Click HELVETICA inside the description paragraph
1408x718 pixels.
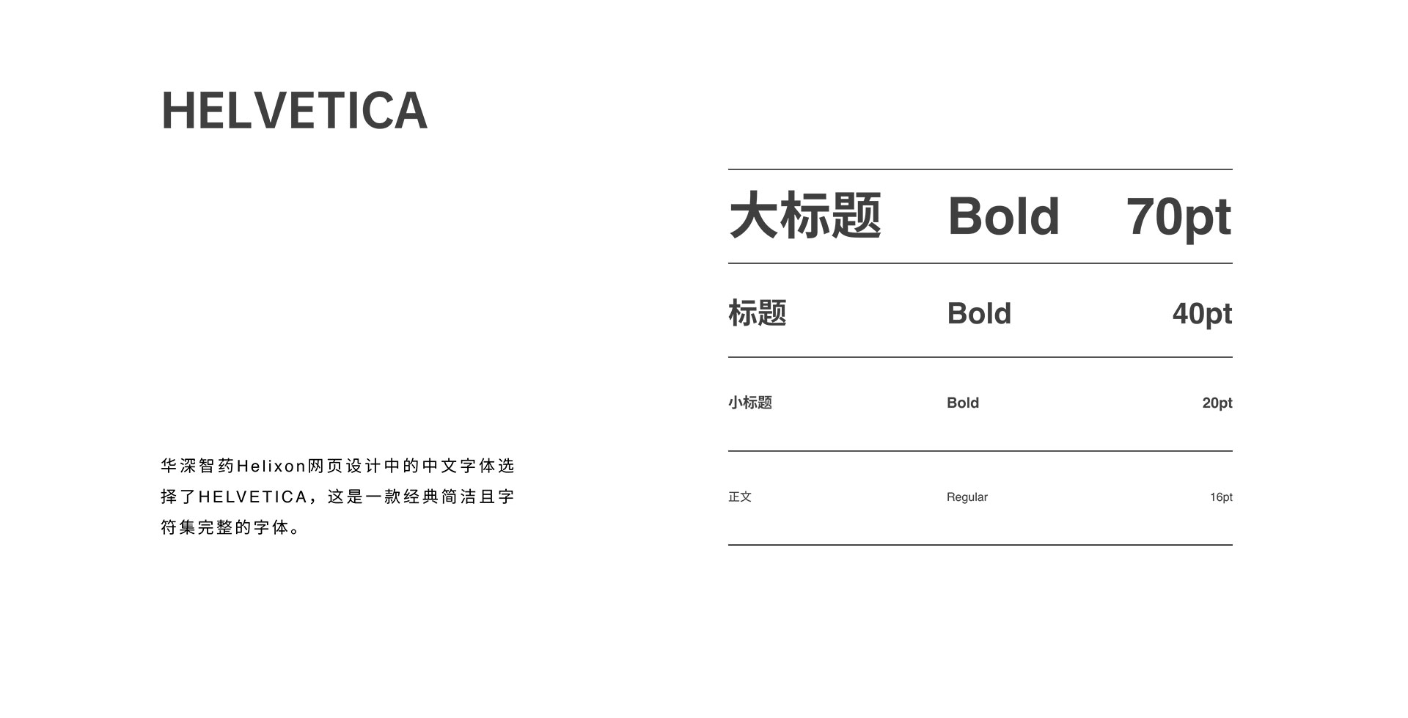(253, 497)
